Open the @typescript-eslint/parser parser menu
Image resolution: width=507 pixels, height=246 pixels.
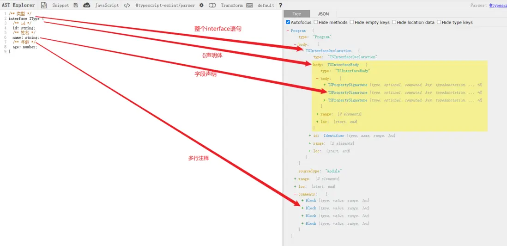[x=165, y=5]
